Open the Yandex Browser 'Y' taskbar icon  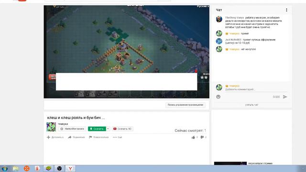click(x=70, y=169)
